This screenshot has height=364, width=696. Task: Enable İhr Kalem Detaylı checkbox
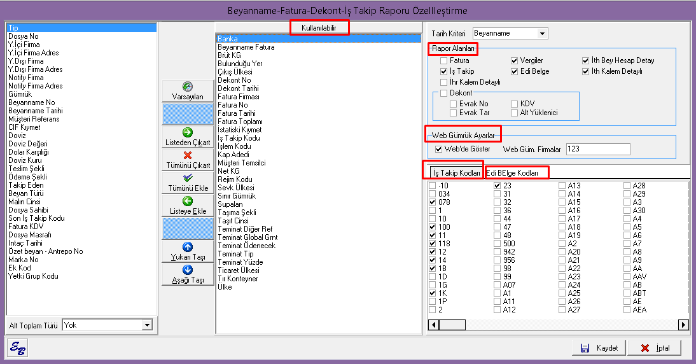[x=444, y=82]
